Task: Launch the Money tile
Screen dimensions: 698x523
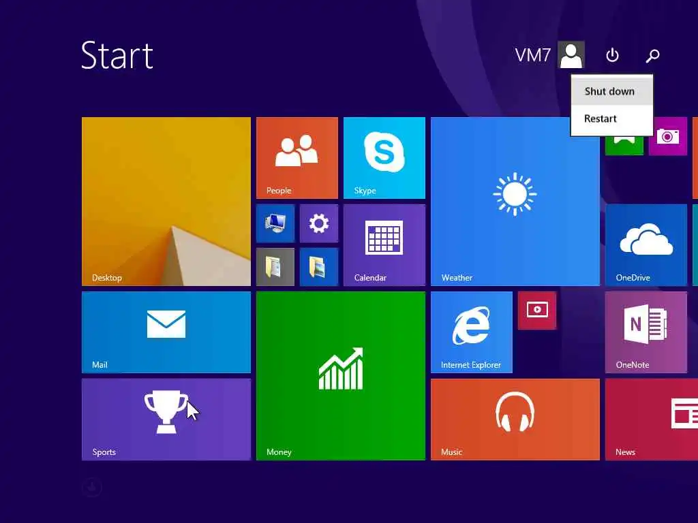Action: [341, 376]
